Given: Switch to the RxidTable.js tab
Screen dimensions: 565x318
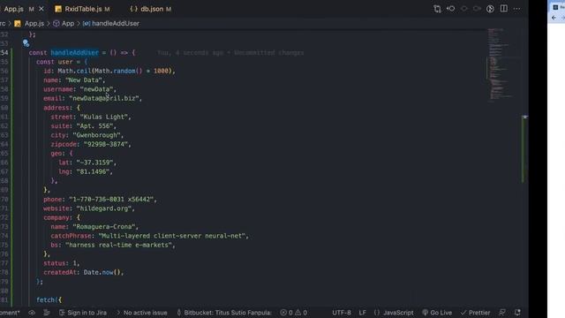Looking at the screenshot, I should [x=82, y=9].
